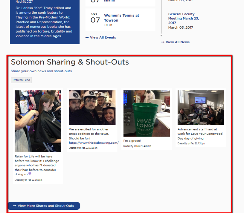Open Women's Tennis at Towson event

[x=122, y=18]
